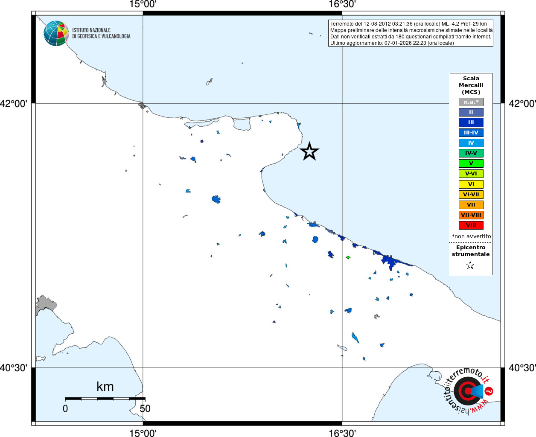Select the intensity II legend swatch
This screenshot has height=437, width=536.
pos(471,112)
